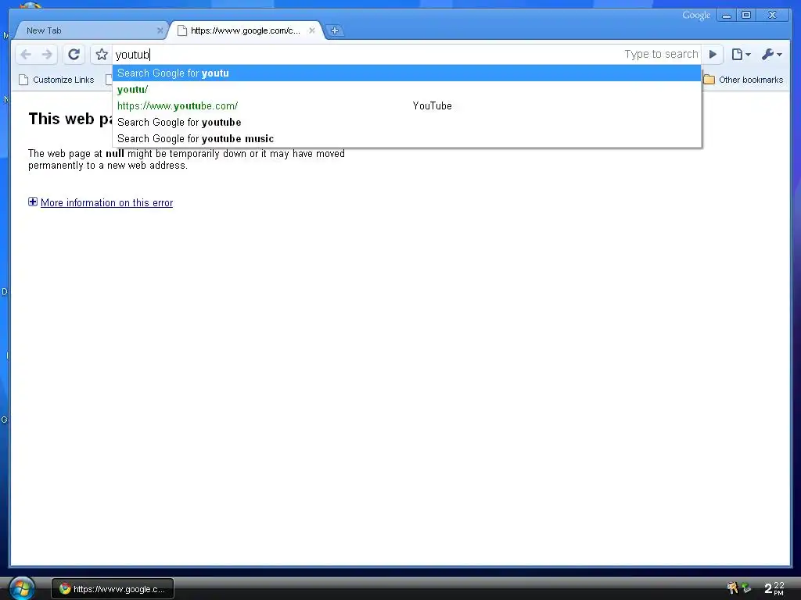Viewport: 801px width, 600px height.
Task: Bookmark this page with the star icon
Action: click(102, 55)
